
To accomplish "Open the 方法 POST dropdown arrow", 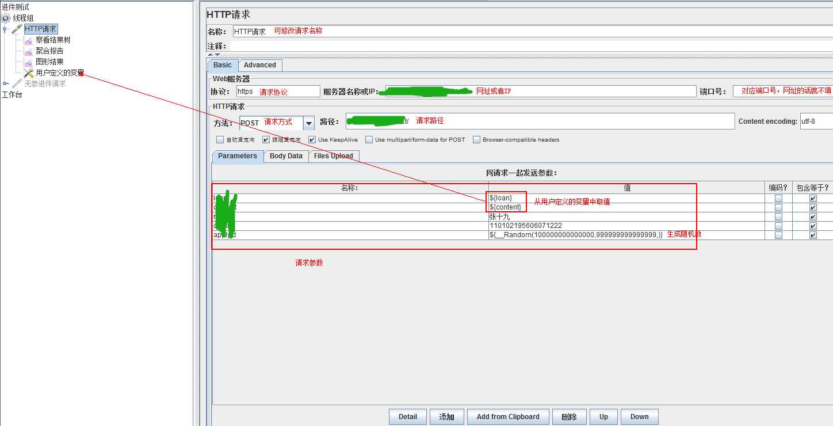I will pos(309,123).
